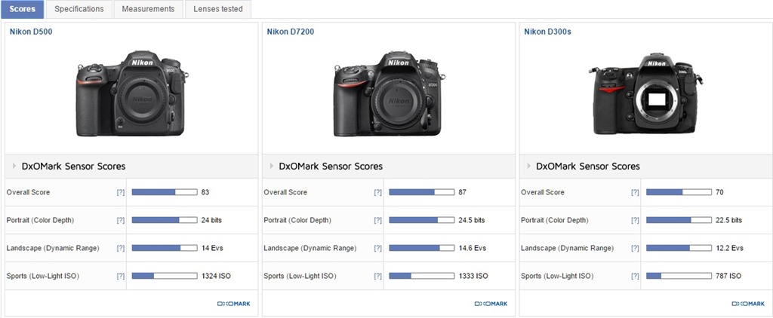Click the D500 Overall Score label
Image resolution: width=773 pixels, height=318 pixels.
(28, 192)
